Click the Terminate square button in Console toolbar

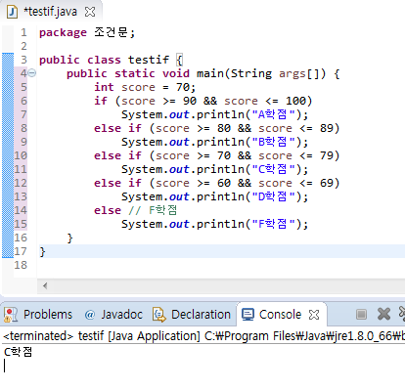coord(361,315)
